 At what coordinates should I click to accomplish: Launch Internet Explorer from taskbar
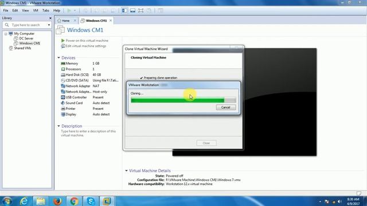pyautogui.click(x=24, y=201)
